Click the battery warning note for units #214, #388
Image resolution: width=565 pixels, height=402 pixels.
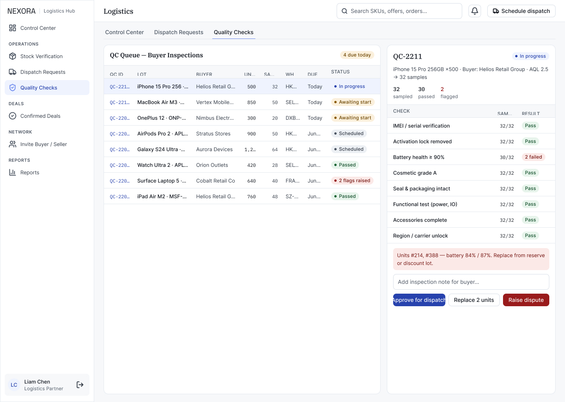(471, 259)
